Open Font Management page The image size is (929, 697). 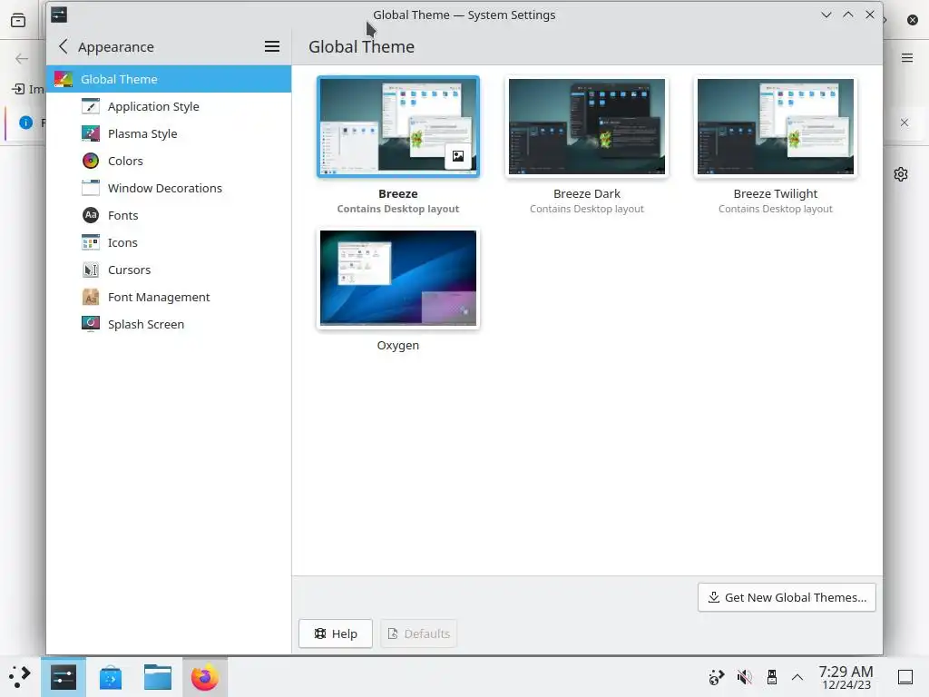[x=169, y=298]
